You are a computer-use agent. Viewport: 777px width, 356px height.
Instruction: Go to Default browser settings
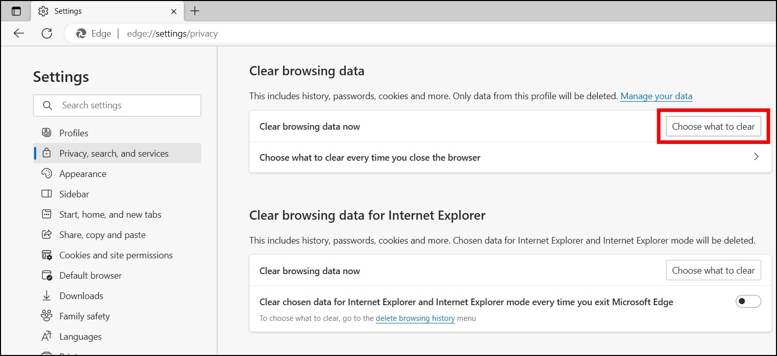pyautogui.click(x=117, y=275)
